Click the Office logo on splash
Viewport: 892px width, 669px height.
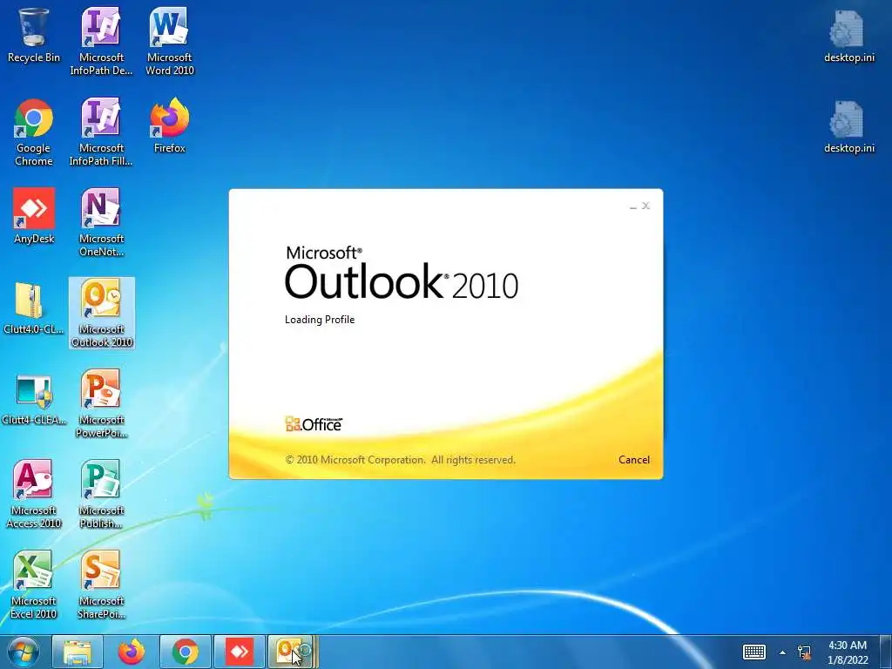[314, 424]
